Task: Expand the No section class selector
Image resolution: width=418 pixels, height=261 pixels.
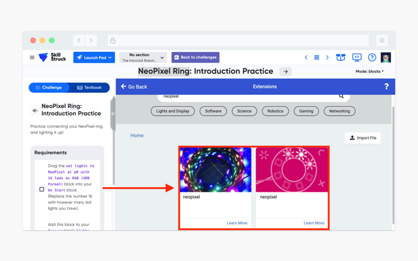Action: (x=143, y=57)
